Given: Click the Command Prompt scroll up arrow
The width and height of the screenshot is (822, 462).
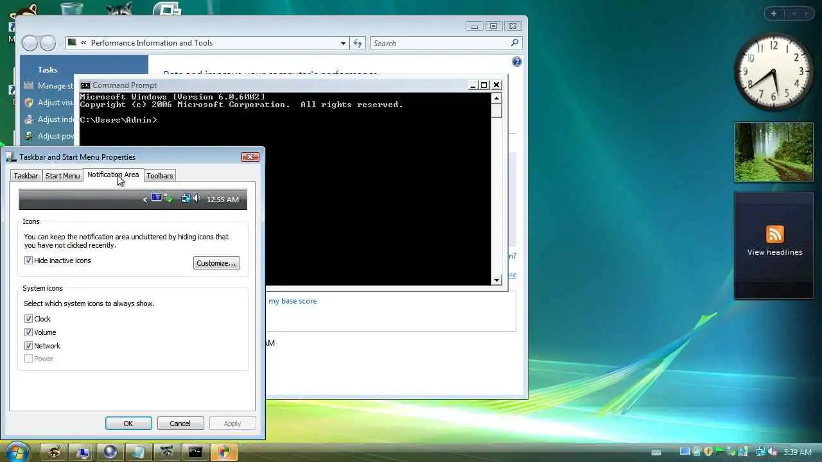Looking at the screenshot, I should (x=496, y=98).
